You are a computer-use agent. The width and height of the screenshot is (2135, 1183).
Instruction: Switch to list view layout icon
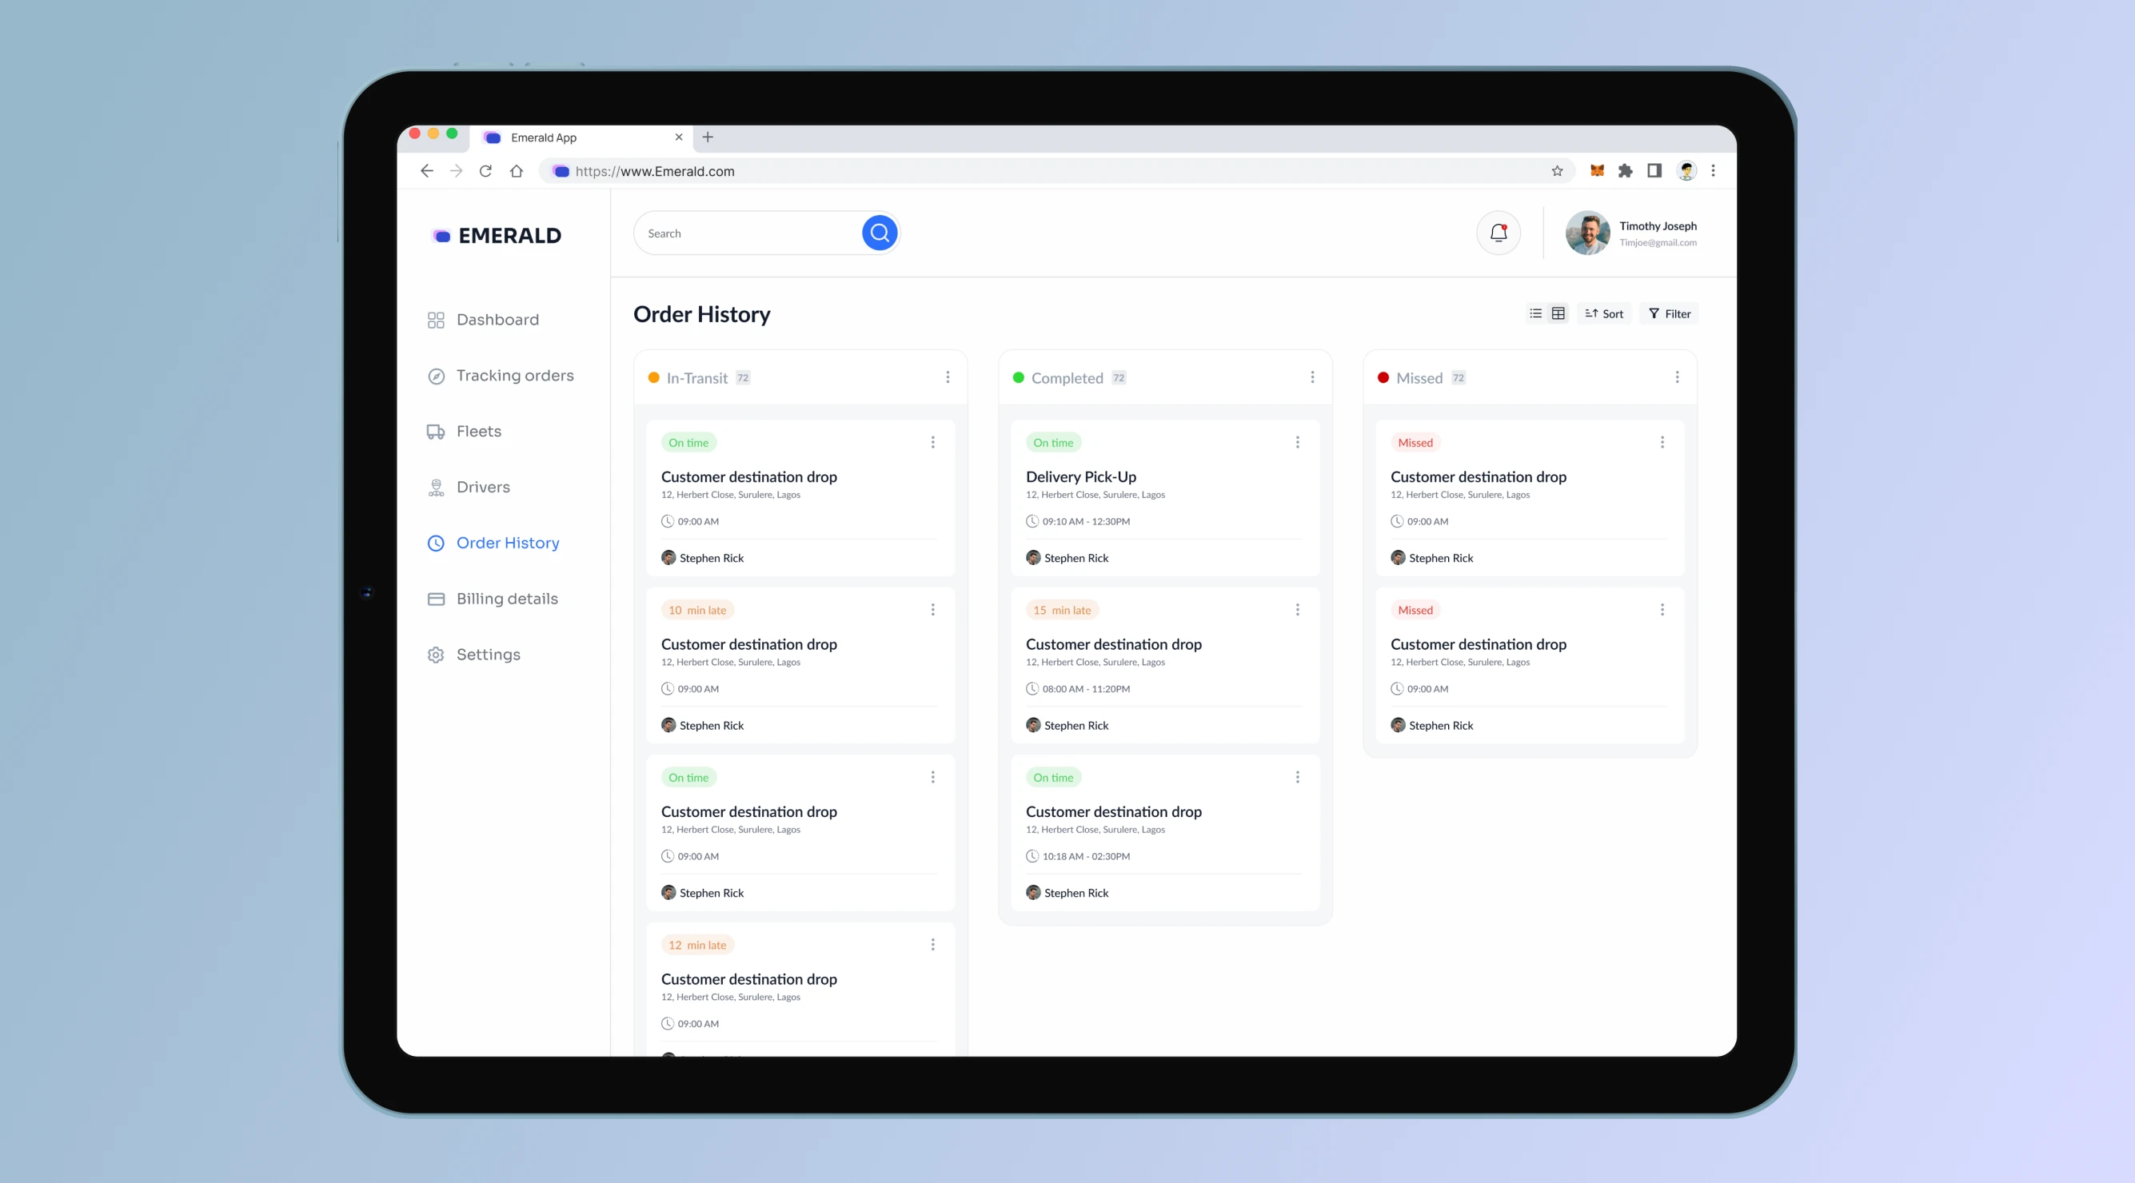pos(1535,313)
